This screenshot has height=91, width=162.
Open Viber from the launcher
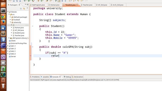click(x=3, y=57)
